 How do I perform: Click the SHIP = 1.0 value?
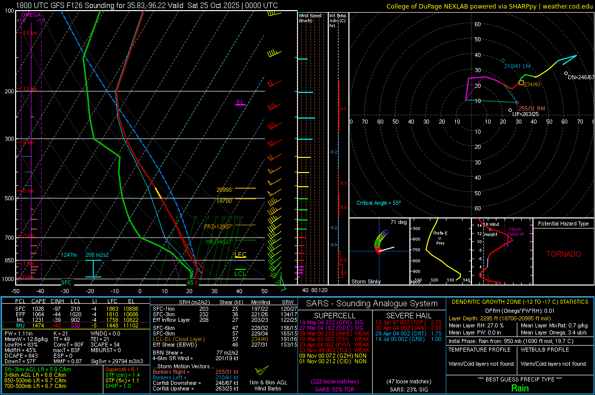point(118,386)
